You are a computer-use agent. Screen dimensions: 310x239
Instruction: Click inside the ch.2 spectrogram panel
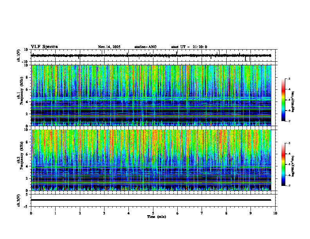click(151, 160)
